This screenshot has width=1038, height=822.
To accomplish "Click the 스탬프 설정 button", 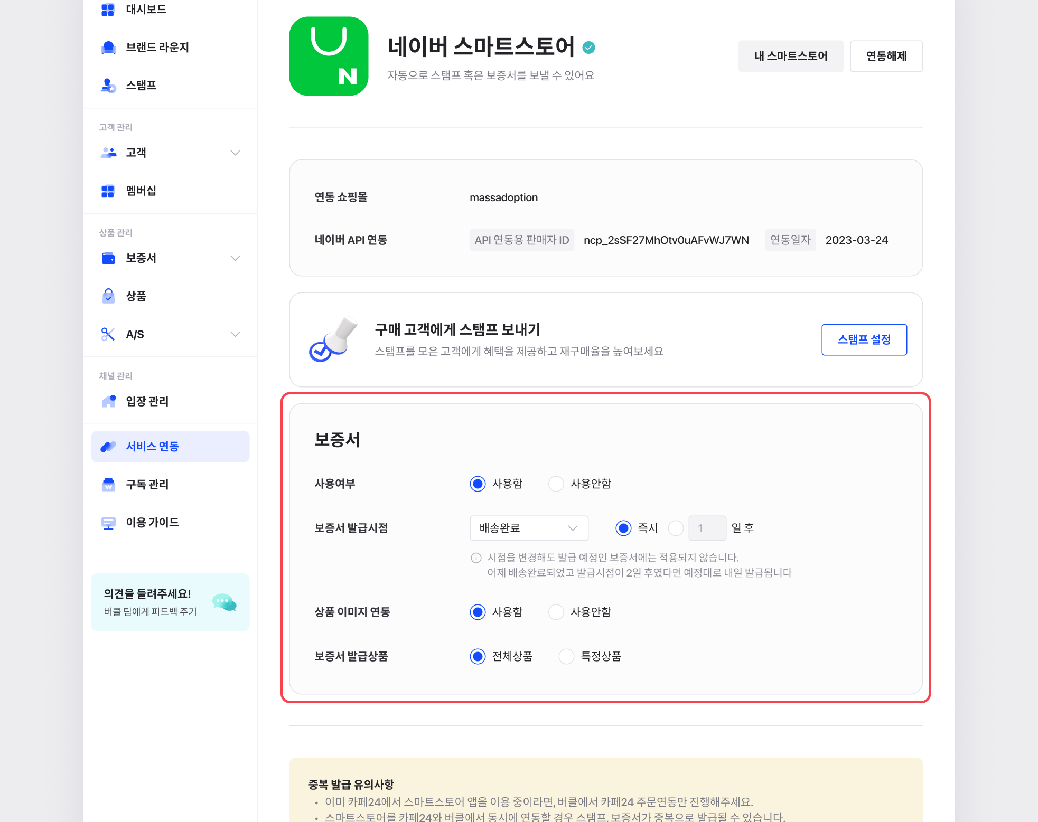I will tap(864, 339).
